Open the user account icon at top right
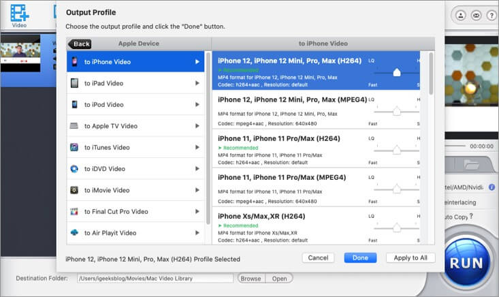Image resolution: width=499 pixels, height=297 pixels. click(460, 15)
